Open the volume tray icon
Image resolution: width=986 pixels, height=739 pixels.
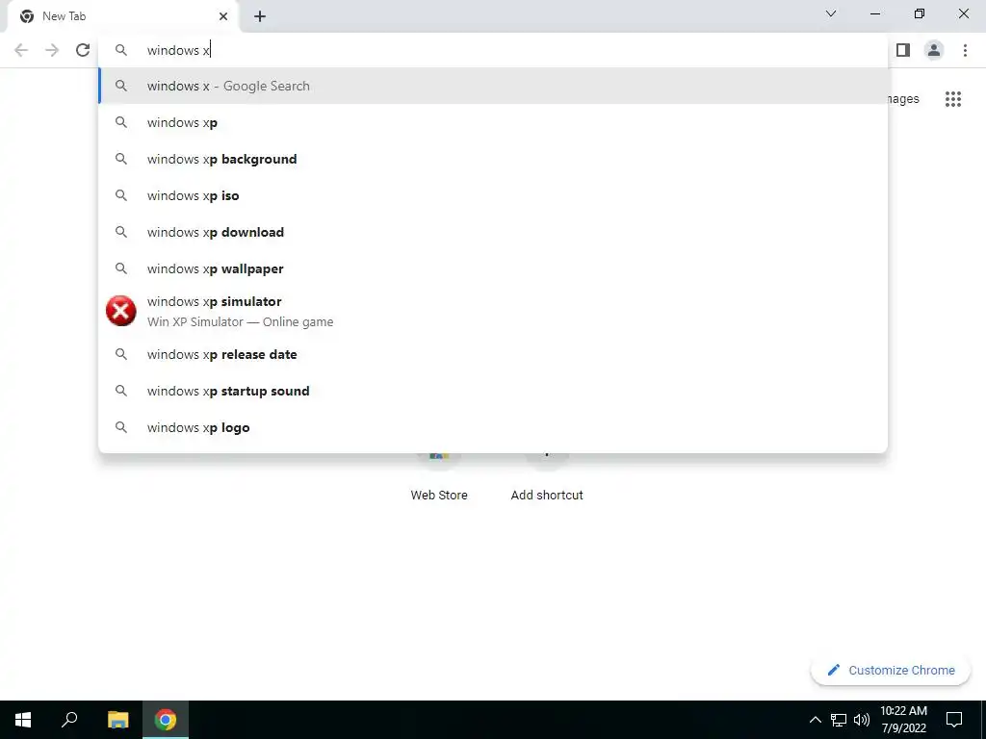tap(862, 720)
